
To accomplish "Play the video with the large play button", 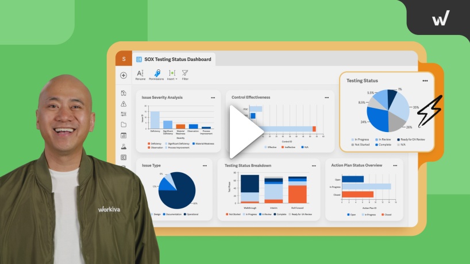I will click(x=246, y=131).
